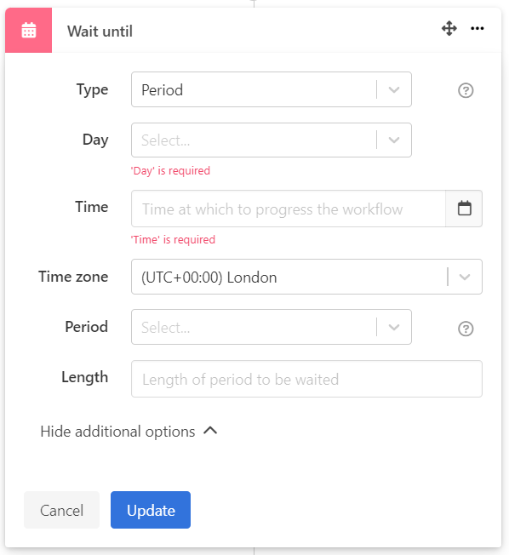Screen dimensions: 509x555
Task: Click the Hide additional options text
Action: [x=117, y=432]
